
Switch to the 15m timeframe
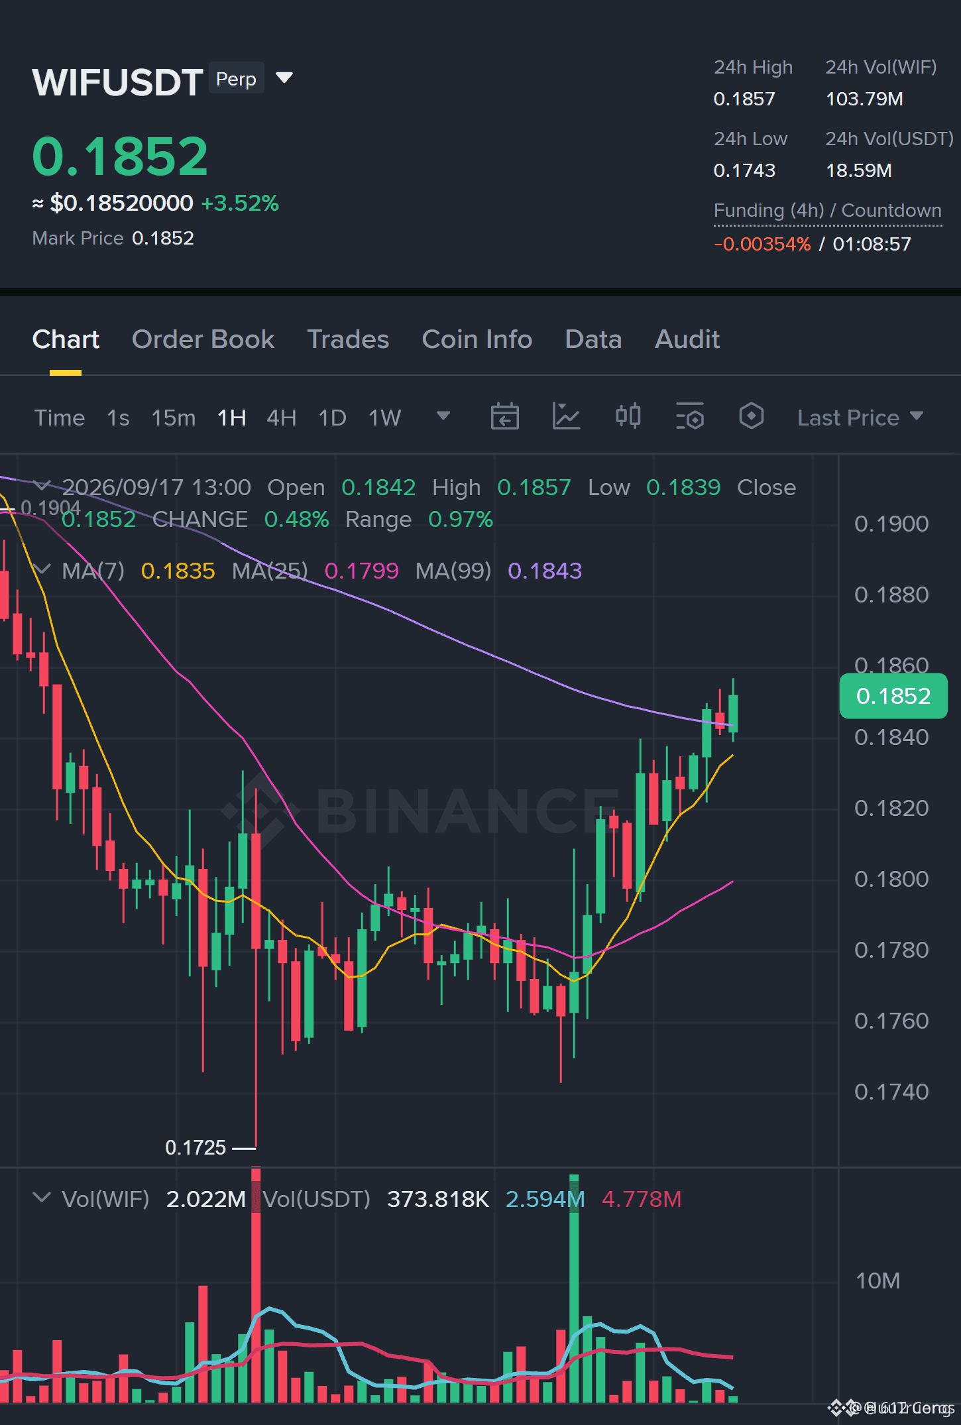(174, 418)
